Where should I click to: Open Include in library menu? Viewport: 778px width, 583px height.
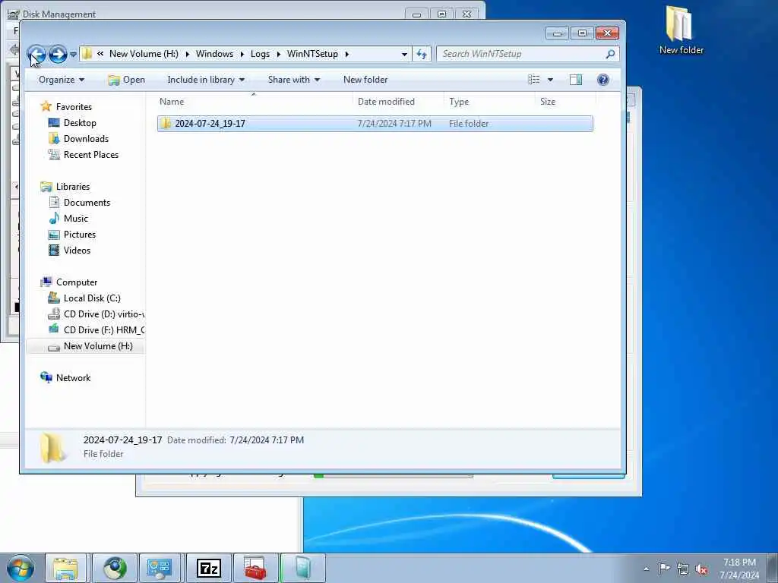click(x=206, y=80)
